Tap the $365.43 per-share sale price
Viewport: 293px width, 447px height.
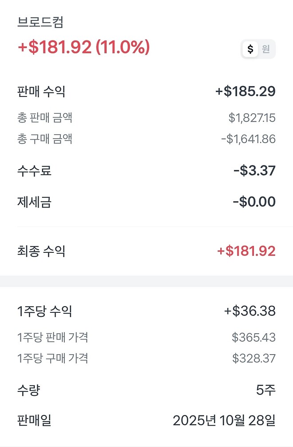[254, 337]
